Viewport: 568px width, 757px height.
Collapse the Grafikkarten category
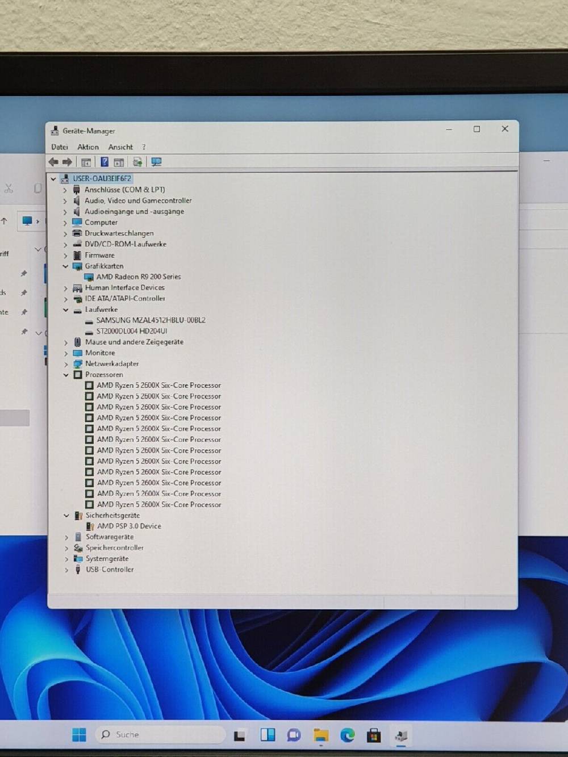65,266
